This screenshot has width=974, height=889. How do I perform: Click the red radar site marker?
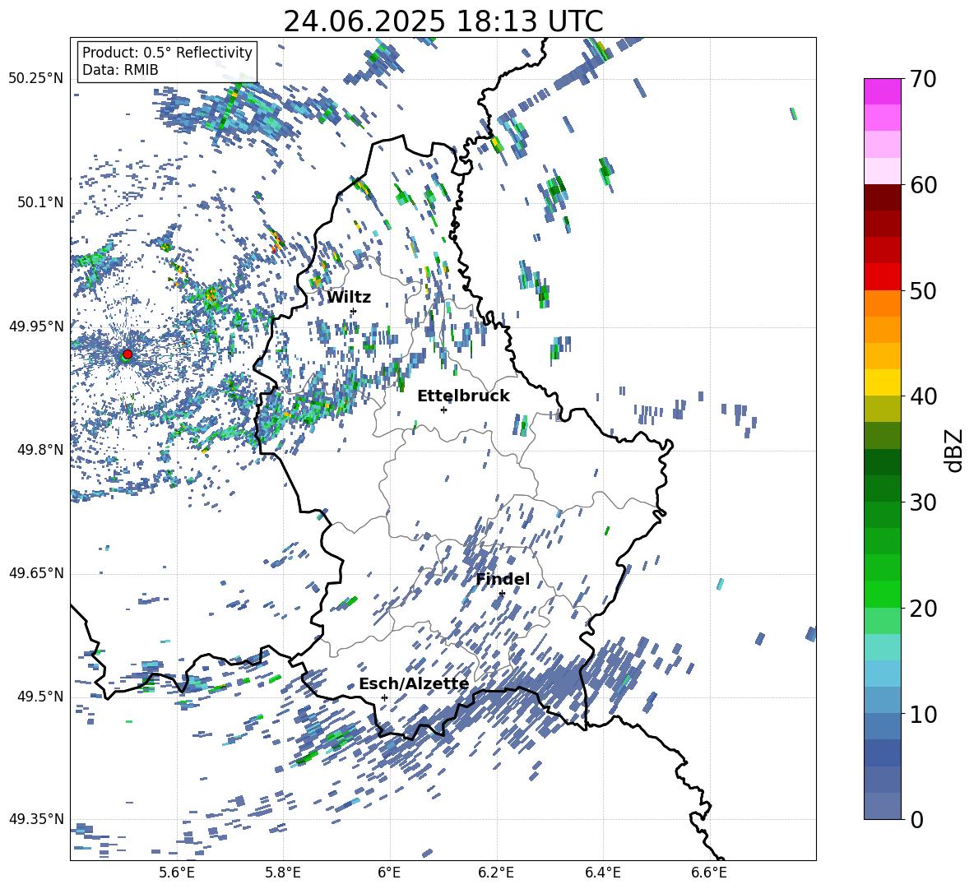tap(128, 354)
